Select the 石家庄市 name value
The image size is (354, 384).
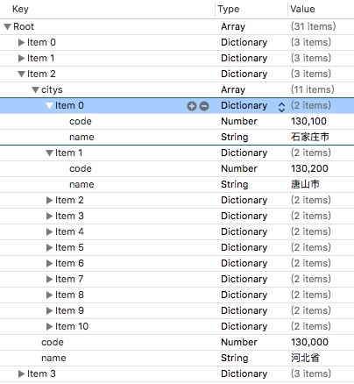tap(310, 137)
